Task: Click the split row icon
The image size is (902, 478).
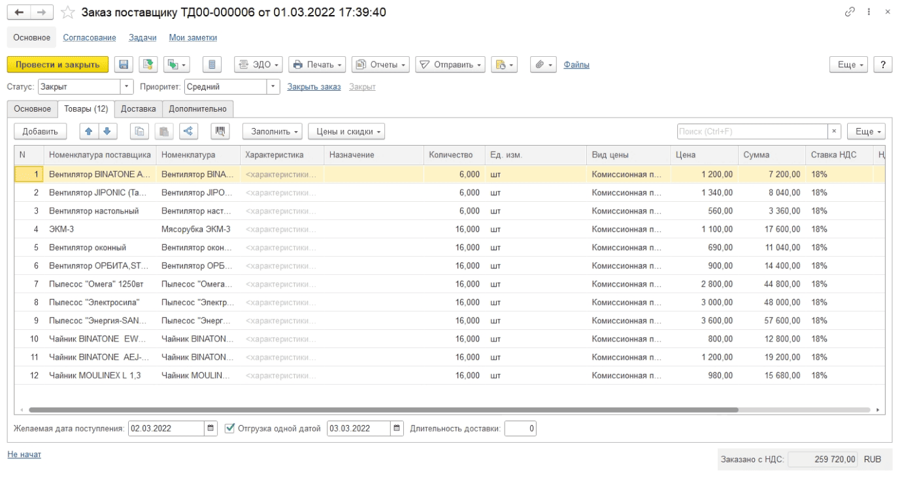Action: click(188, 131)
